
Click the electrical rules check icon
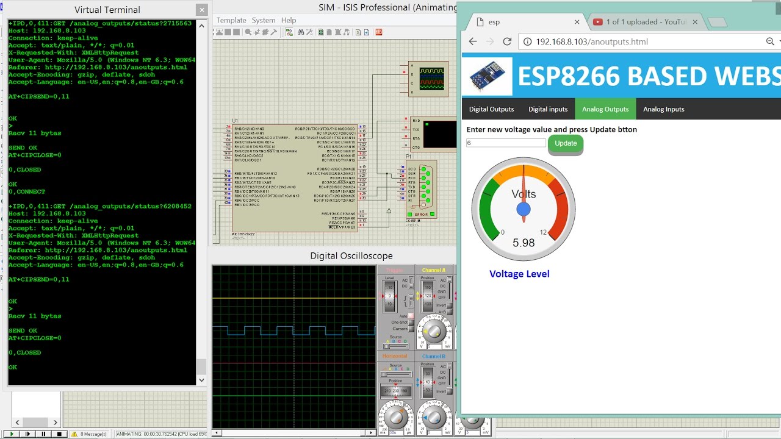tap(367, 32)
